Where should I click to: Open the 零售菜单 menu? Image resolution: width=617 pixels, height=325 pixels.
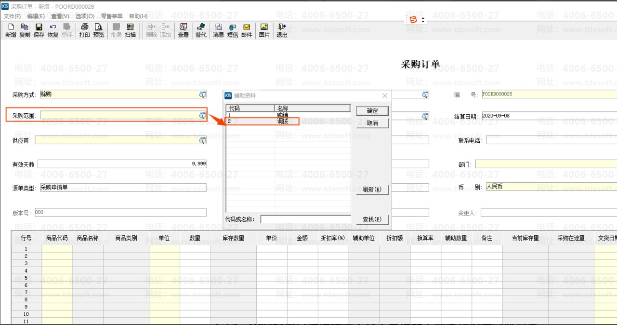(112, 16)
